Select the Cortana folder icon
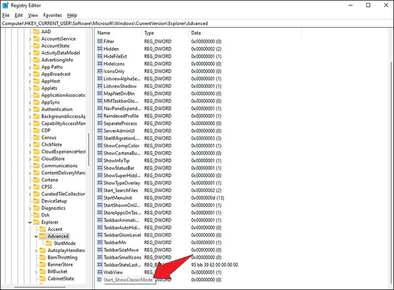This screenshot has width=394, height=290. coord(37,180)
